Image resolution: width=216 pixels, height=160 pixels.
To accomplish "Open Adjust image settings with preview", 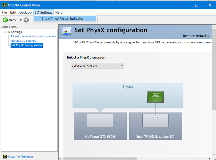I will 33,36.
